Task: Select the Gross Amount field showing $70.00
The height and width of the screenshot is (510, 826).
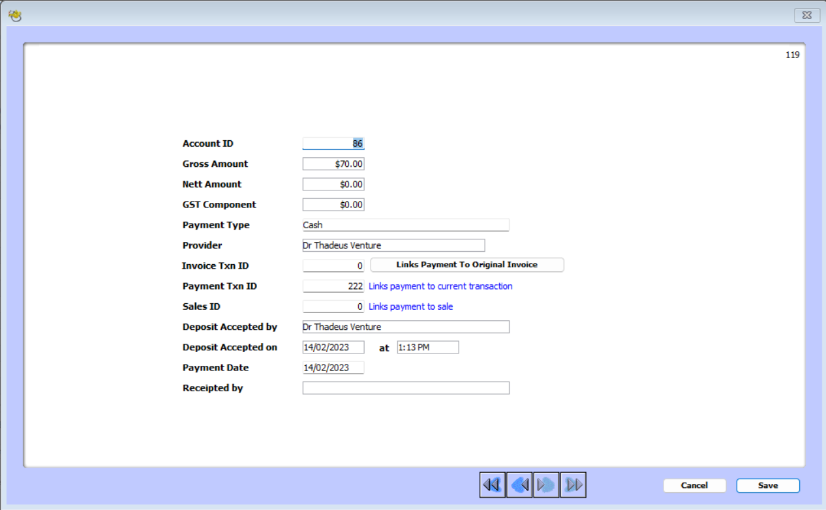Action: click(x=333, y=164)
